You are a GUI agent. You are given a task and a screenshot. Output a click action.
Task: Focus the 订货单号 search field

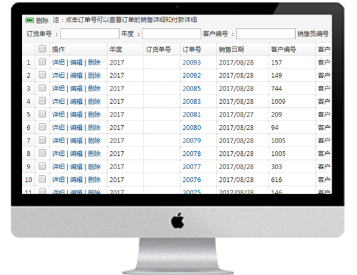click(90, 34)
